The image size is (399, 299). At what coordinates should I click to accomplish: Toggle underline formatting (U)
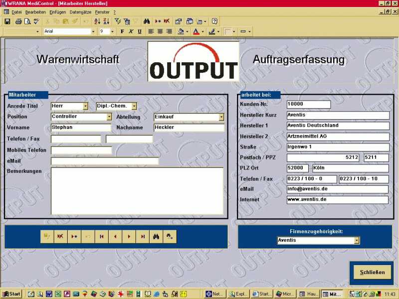point(140,31)
